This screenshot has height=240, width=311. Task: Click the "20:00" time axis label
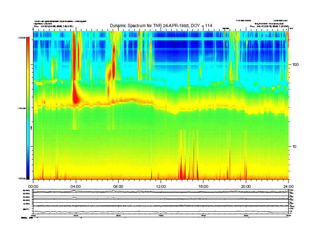(246, 187)
